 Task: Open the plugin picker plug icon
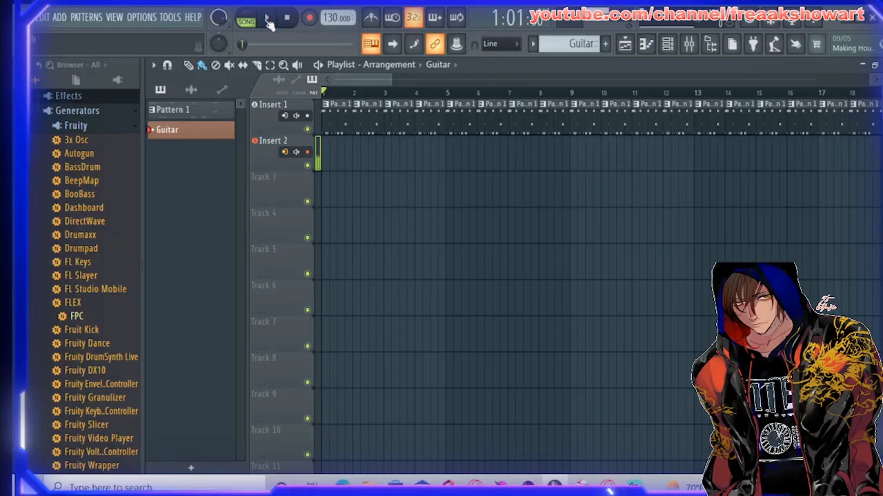click(753, 45)
